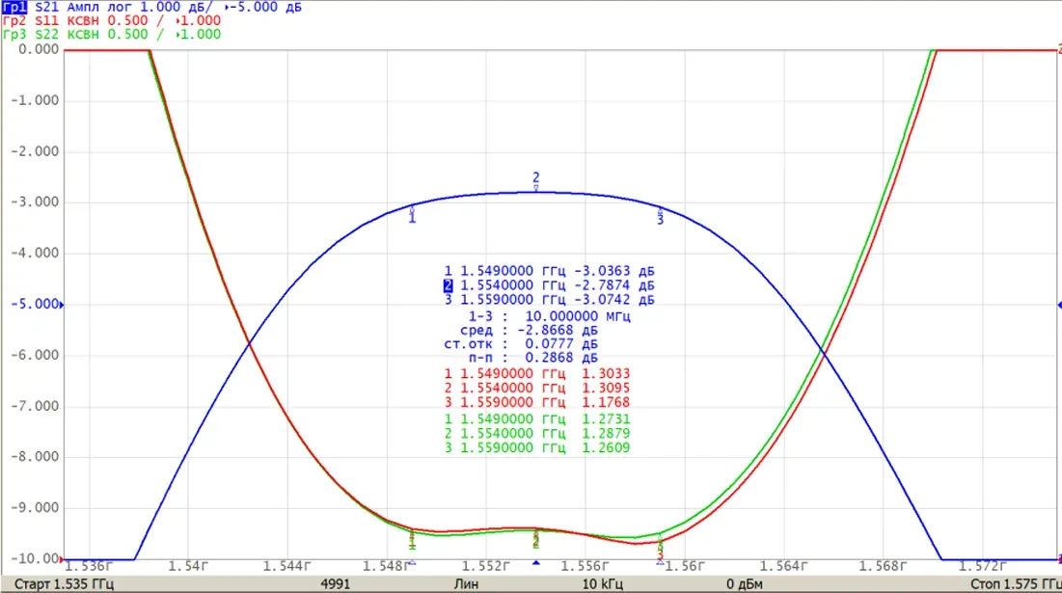This screenshot has width=1062, height=593.
Task: Select marker 2 at the S21 peak
Action: click(535, 179)
